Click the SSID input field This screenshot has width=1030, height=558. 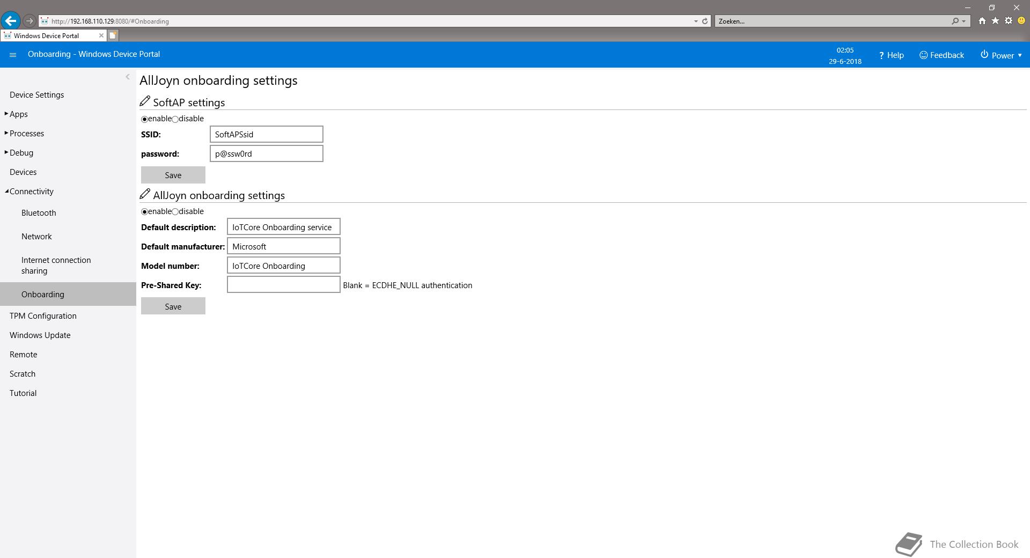click(x=266, y=134)
